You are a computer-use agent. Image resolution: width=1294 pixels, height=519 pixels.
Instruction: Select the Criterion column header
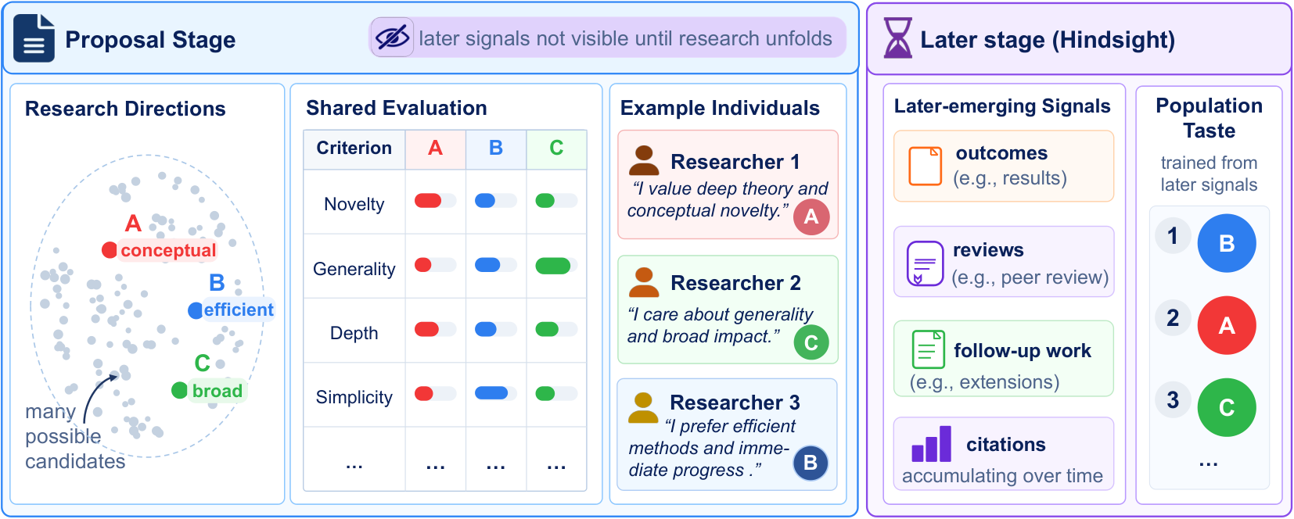coord(354,149)
